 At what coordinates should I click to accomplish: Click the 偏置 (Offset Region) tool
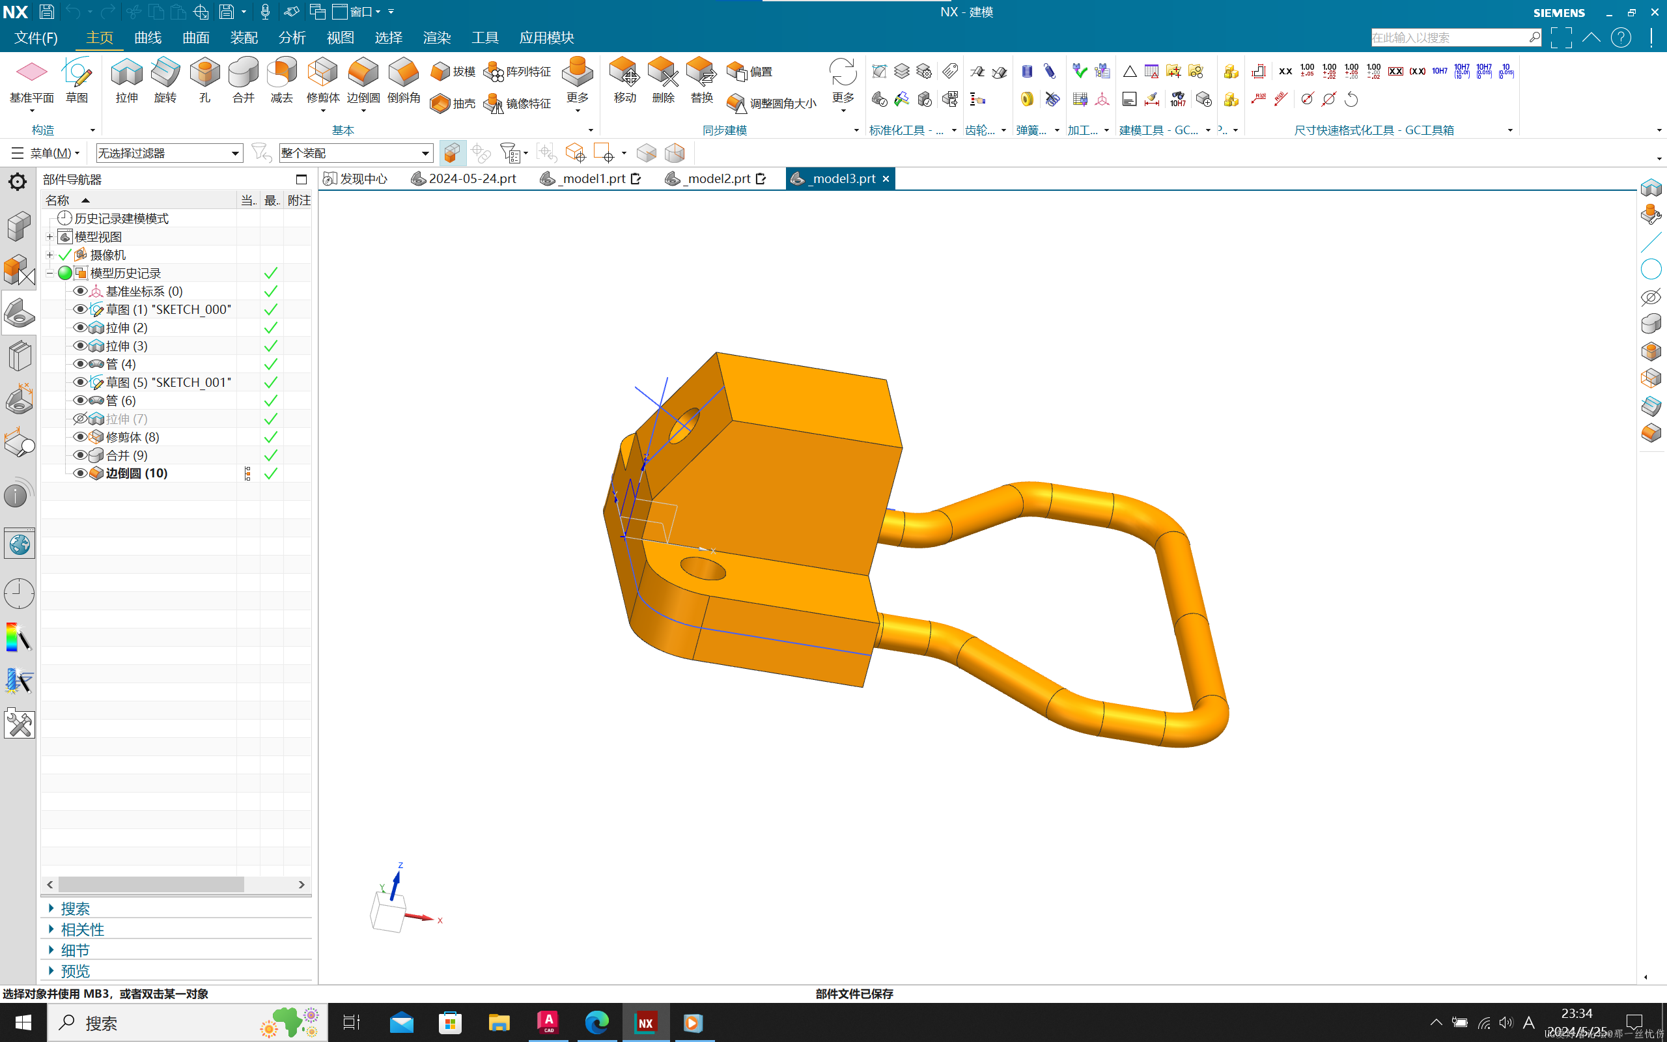(749, 72)
